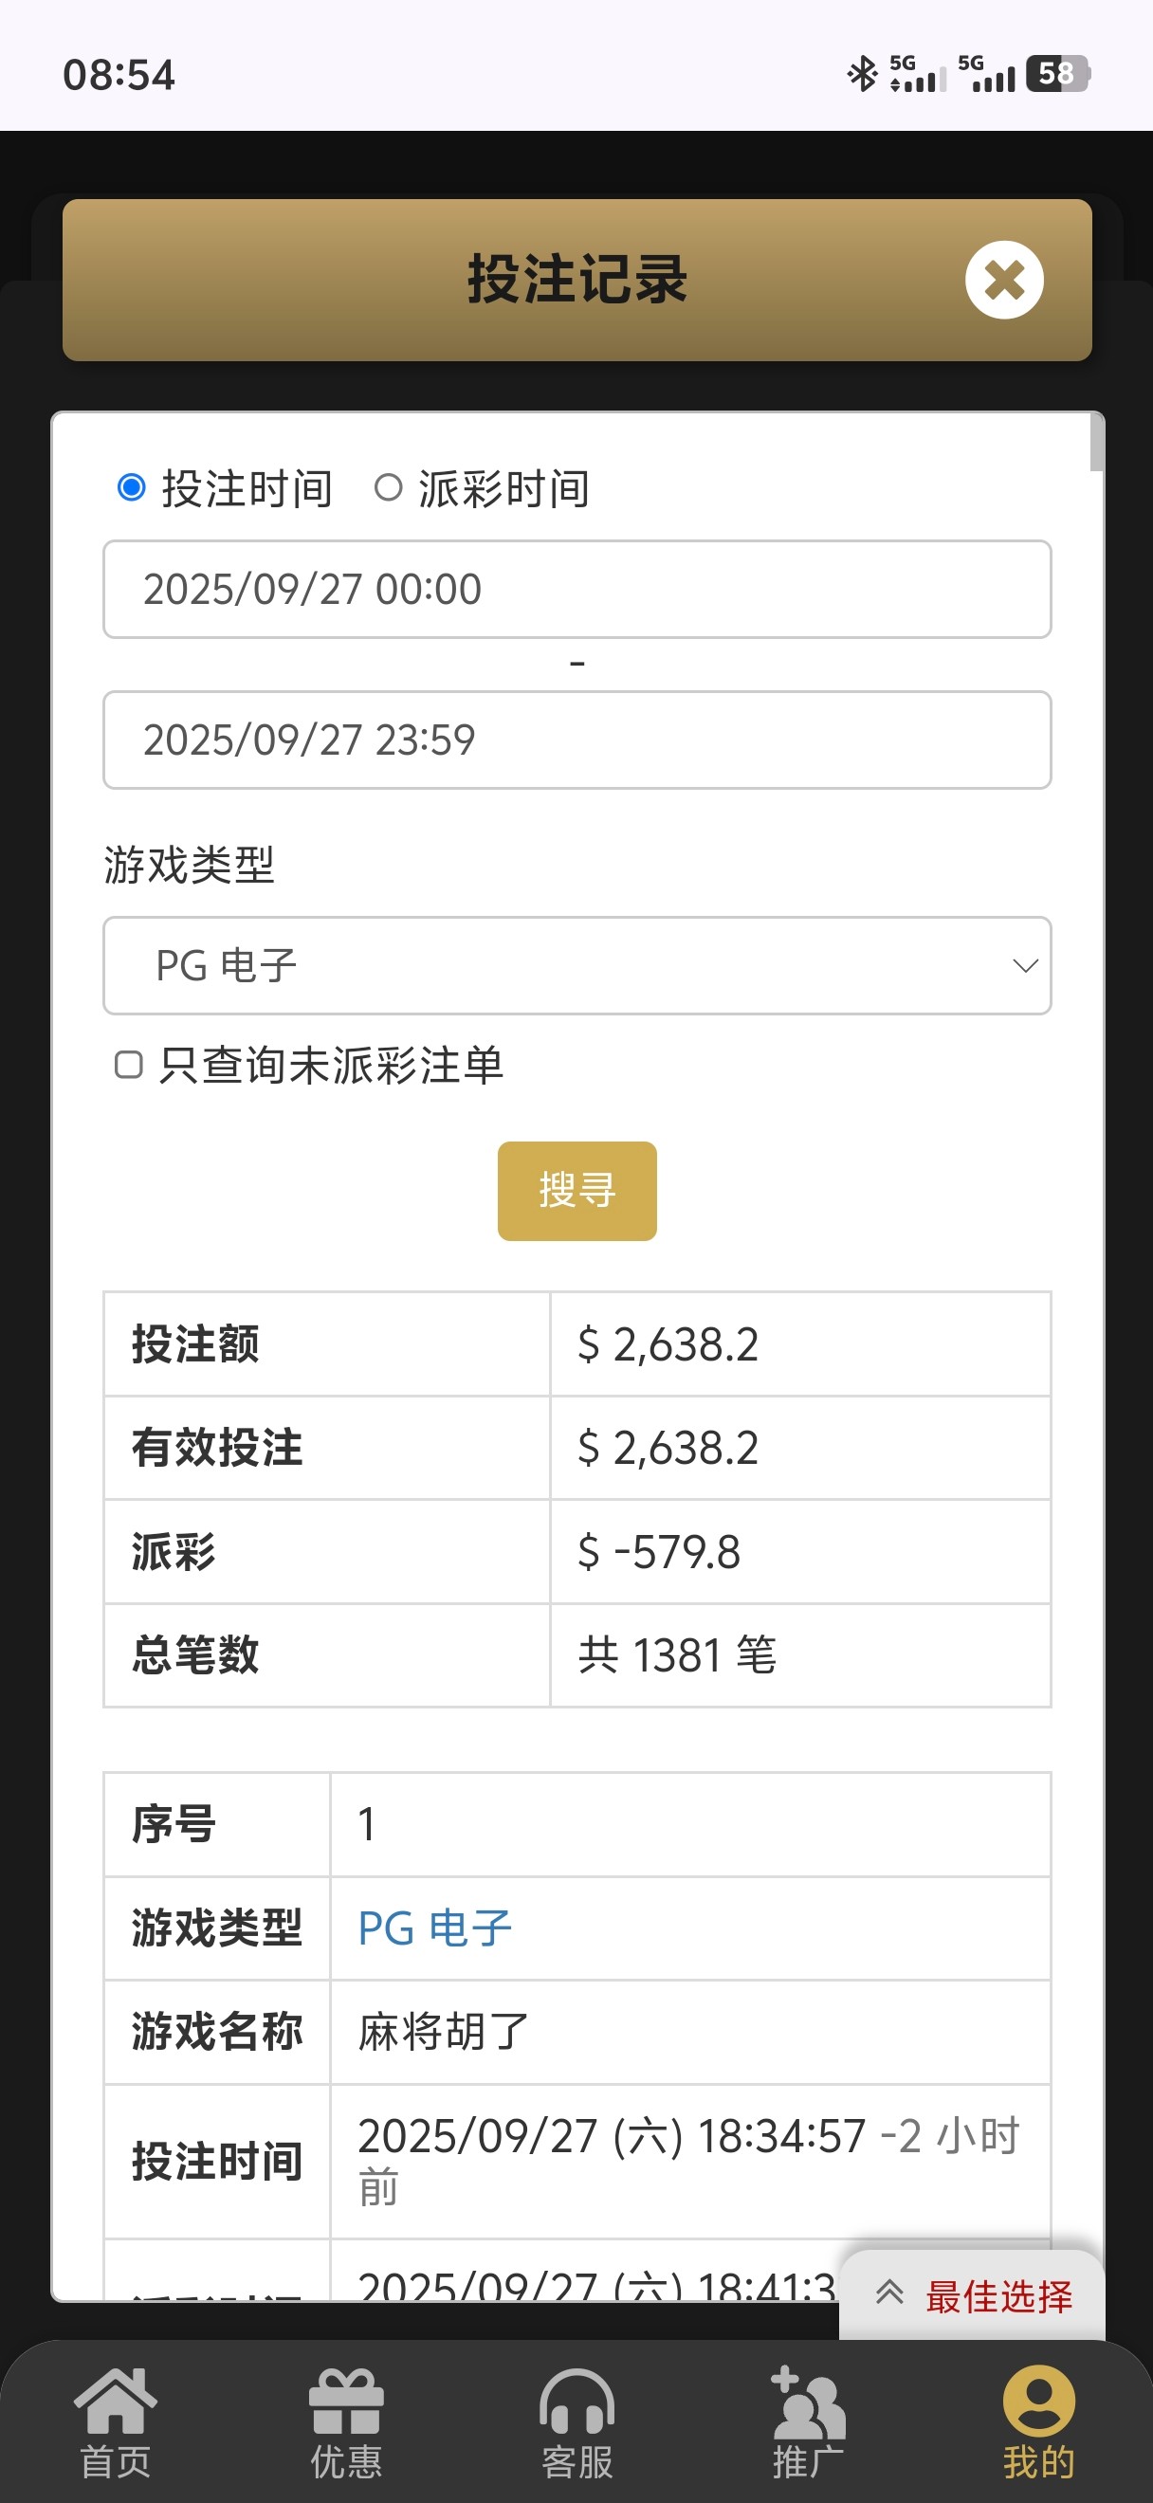Screen dimensions: 1153x2503
Task: Select the 派彩时间 radio button
Action: [389, 486]
